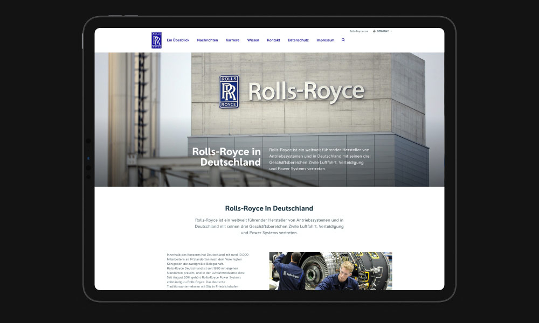539x323 pixels.
Task: Click the globe icon beside GERMANY
Action: [x=374, y=31]
